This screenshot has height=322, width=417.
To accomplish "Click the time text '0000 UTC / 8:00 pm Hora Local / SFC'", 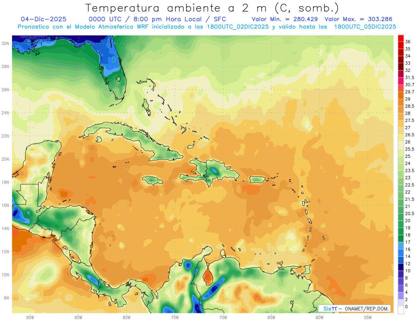I will point(157,19).
